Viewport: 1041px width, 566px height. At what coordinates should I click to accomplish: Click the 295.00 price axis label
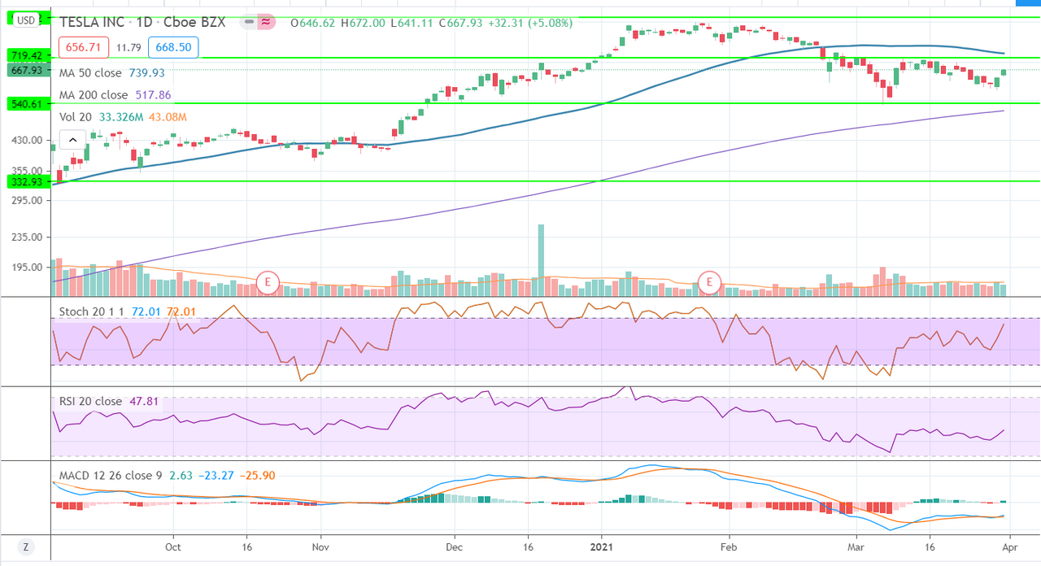click(x=25, y=199)
